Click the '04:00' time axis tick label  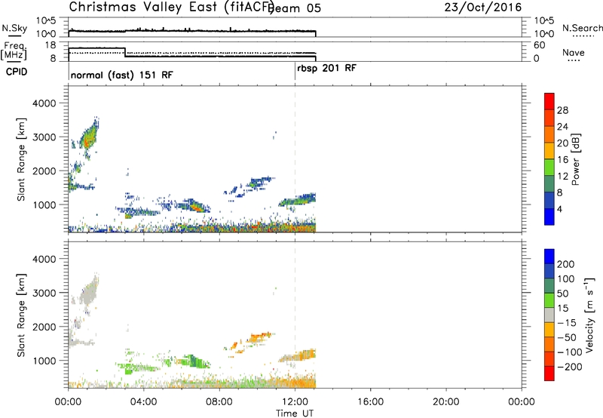(143, 402)
